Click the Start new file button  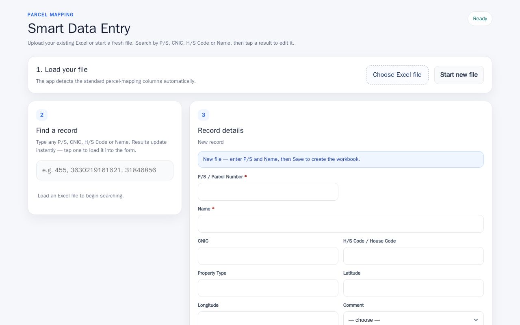(x=459, y=75)
